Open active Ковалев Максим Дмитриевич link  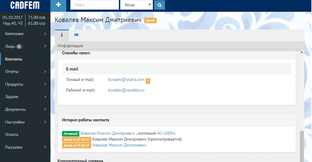108,133
